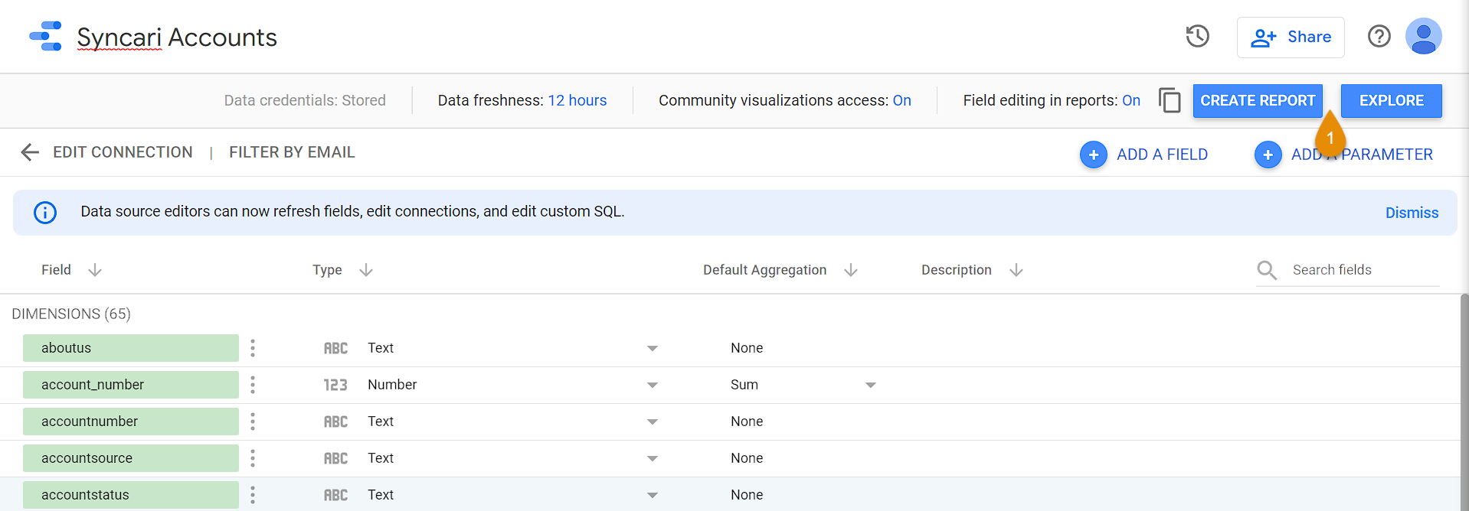
Task: Click None aggregation for accountsource
Action: [747, 458]
